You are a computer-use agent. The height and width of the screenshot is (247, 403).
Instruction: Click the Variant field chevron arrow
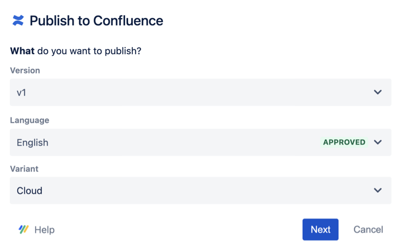pos(377,190)
